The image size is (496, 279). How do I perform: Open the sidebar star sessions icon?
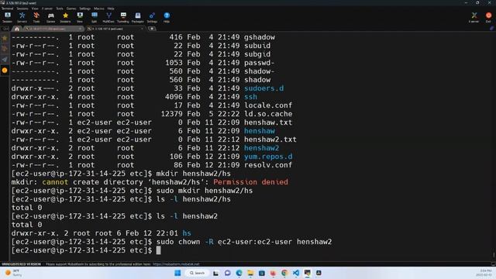5,38
